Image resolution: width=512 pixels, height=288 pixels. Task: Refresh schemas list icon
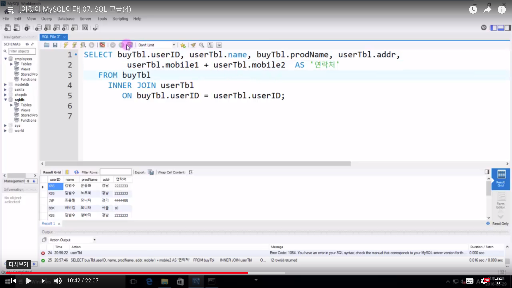(x=27, y=44)
